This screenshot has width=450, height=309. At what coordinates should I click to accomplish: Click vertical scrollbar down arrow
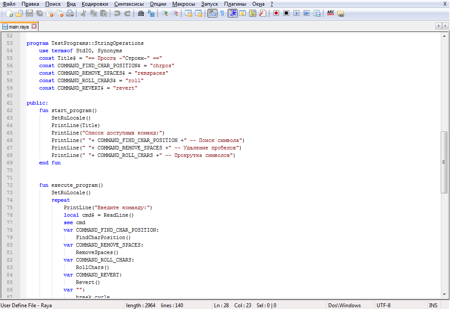point(444,294)
